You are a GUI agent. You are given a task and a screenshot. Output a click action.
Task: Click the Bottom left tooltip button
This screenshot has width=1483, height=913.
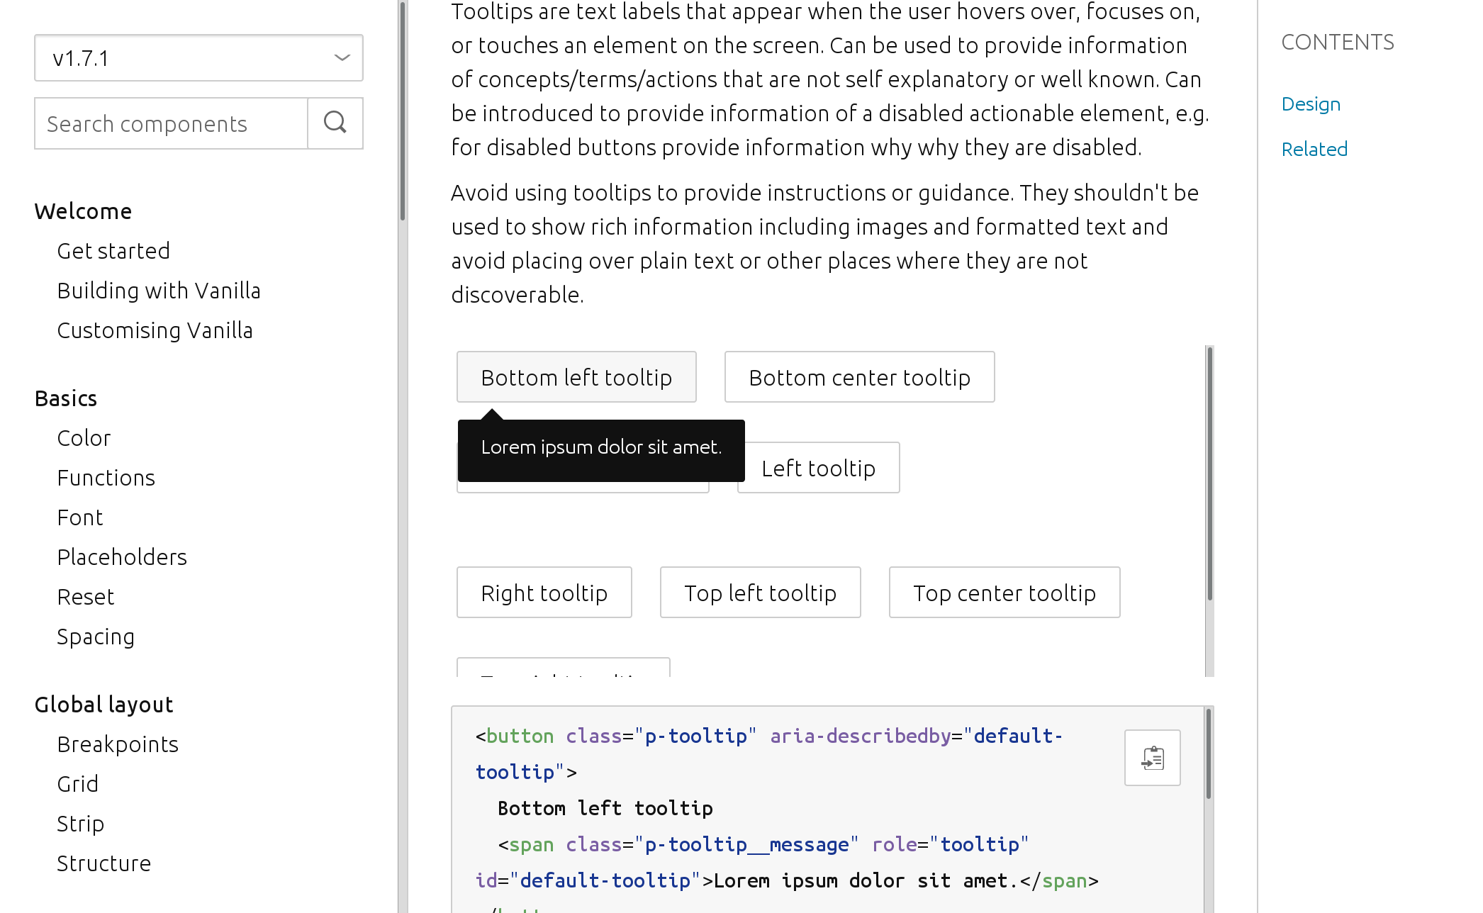point(576,376)
